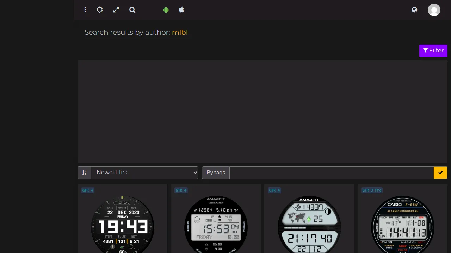Switch search mode with By tags toggle
451x253 pixels.
[x=216, y=173]
